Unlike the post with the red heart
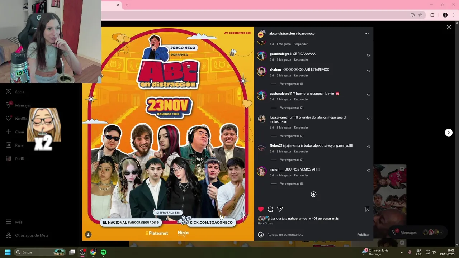Viewport: 459px width, 258px height. pos(261,209)
